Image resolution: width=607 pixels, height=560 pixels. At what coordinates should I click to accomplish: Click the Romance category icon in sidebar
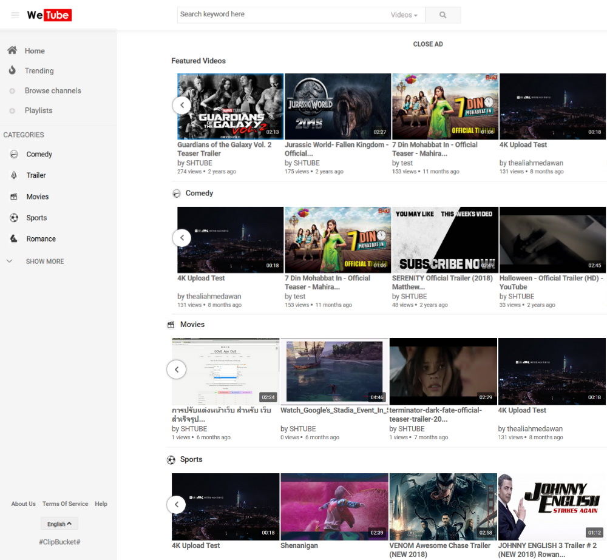point(14,238)
